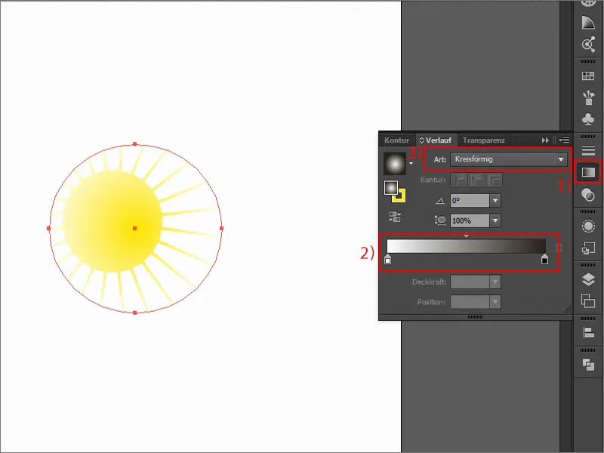Click the Position label text
The height and width of the screenshot is (453, 604).
431,302
